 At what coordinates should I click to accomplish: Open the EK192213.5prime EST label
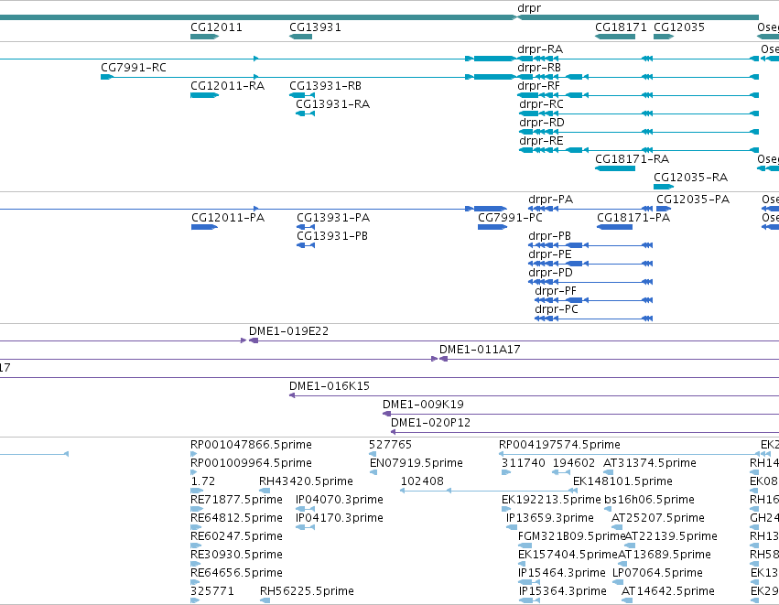(551, 500)
